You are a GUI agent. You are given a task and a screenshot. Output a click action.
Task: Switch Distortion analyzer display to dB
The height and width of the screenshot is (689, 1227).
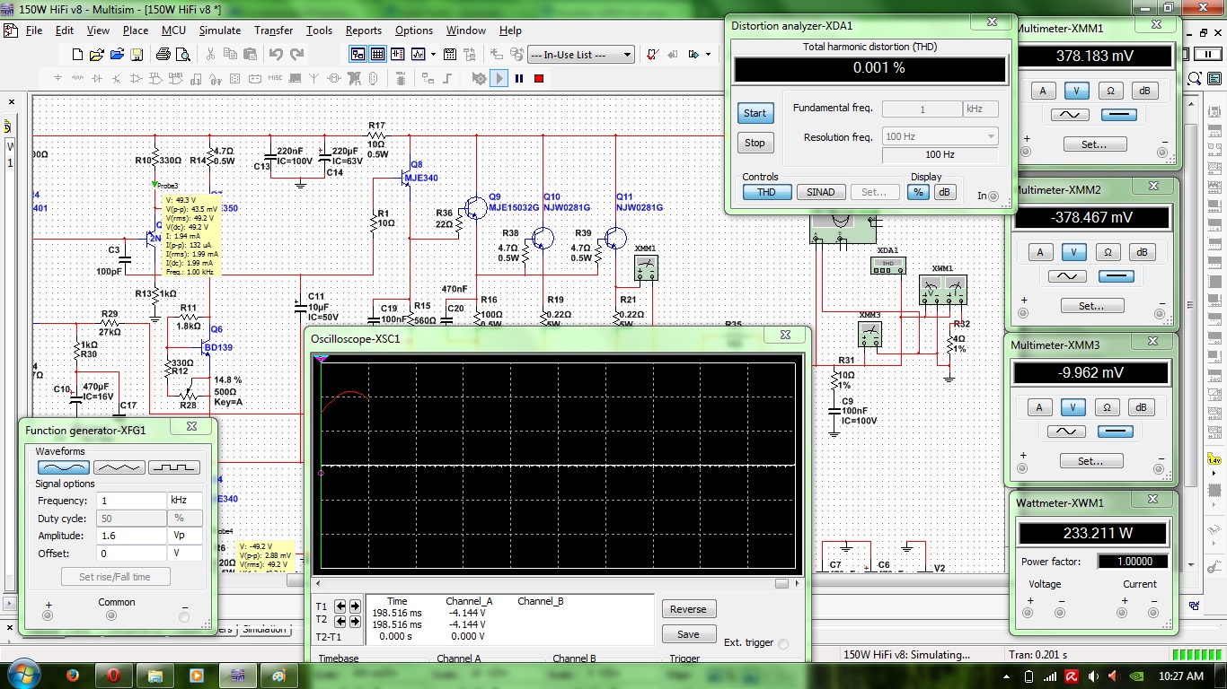pyautogui.click(x=944, y=192)
